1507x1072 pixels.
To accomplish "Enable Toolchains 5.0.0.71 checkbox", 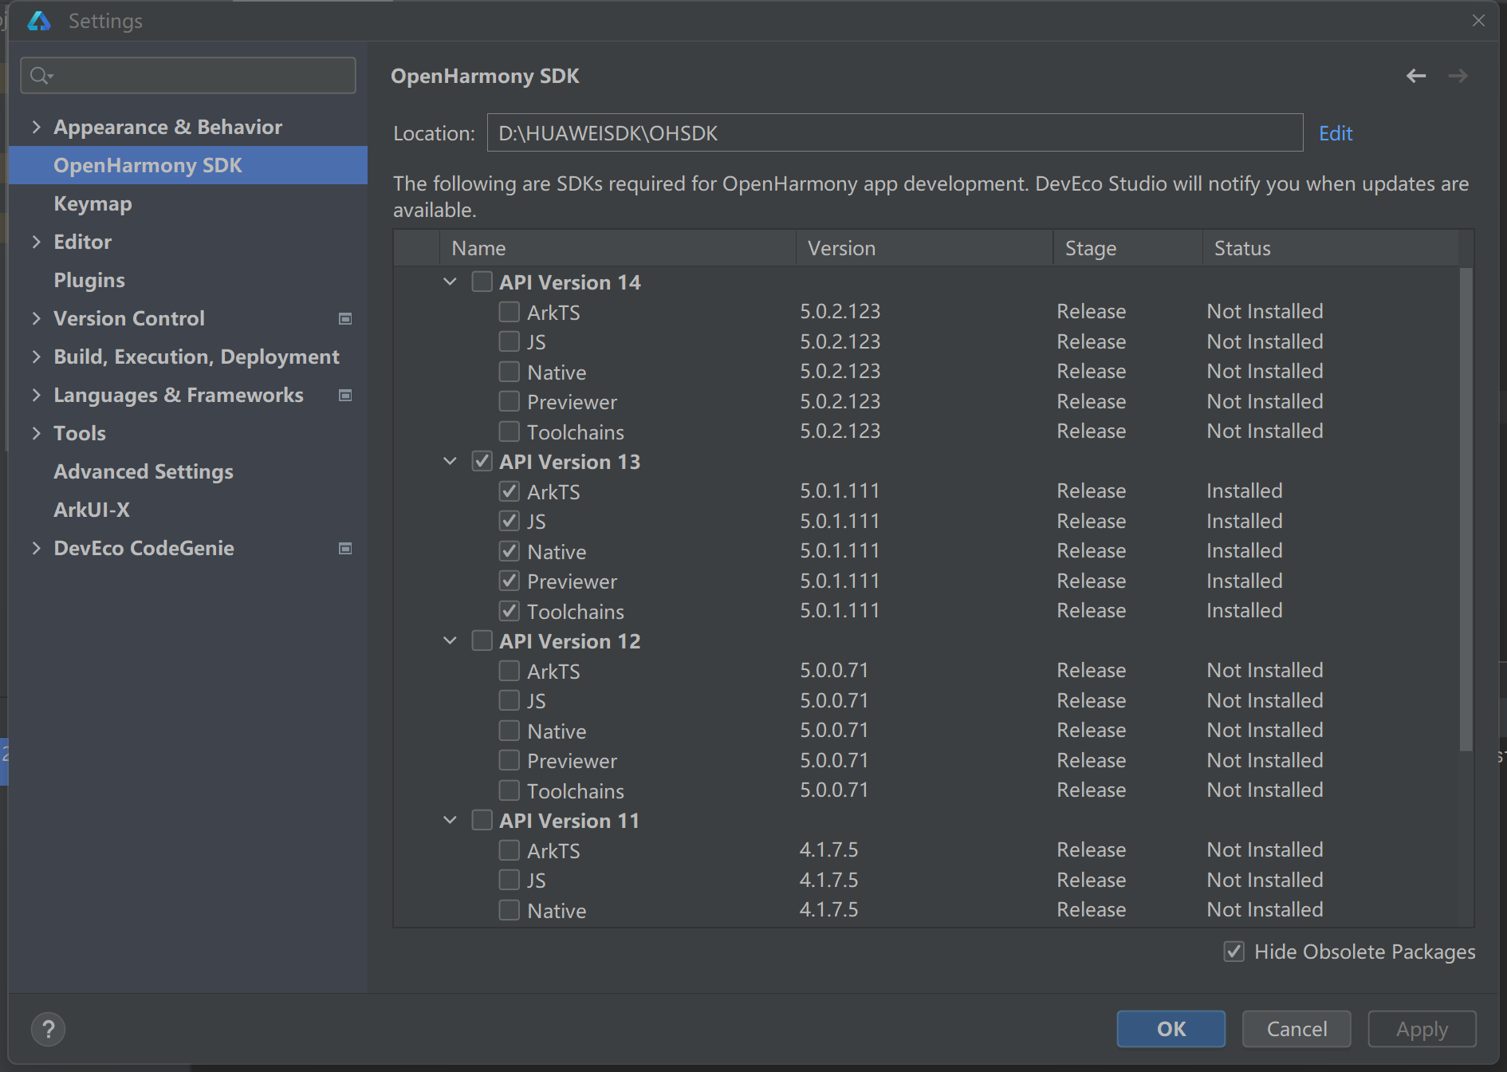I will [509, 790].
